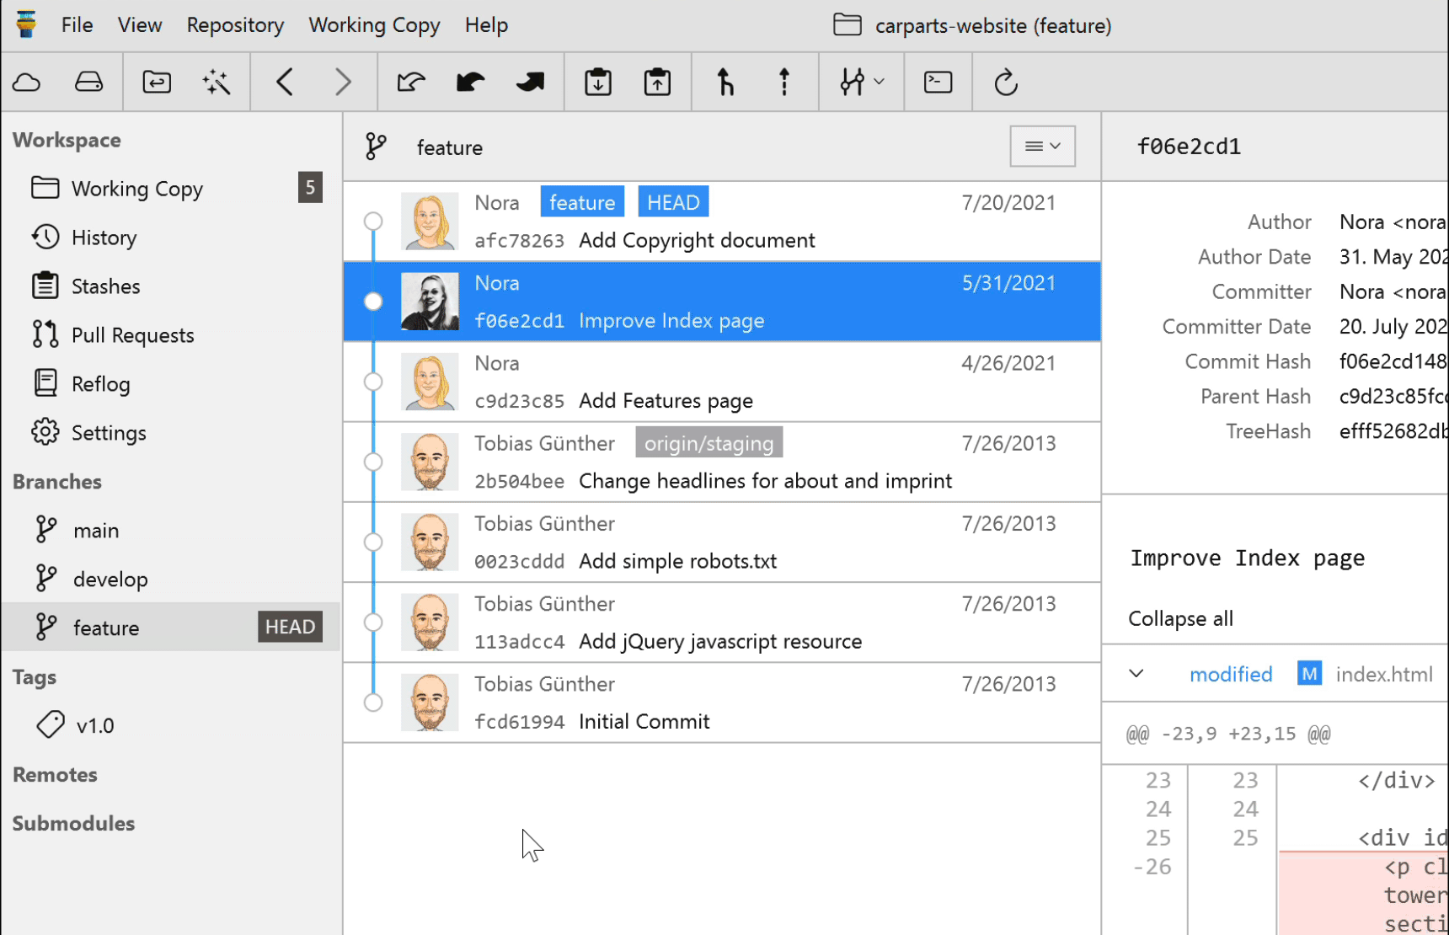Click the Push toolbar icon
Screen dimensions: 1449x935
click(530, 83)
